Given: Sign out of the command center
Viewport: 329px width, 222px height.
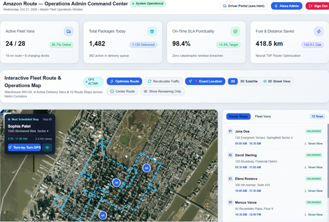Looking at the screenshot, I should point(318,6).
